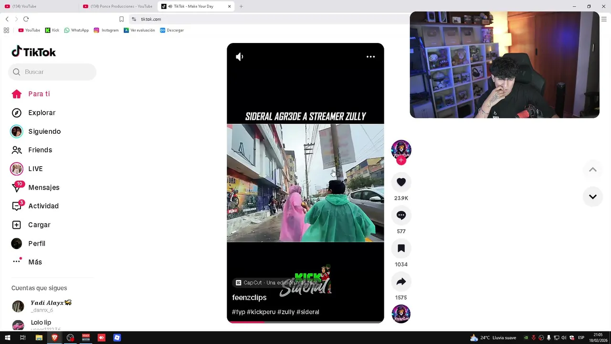The width and height of the screenshot is (611, 344).
Task: Go back in browser history
Action: pos(7,19)
